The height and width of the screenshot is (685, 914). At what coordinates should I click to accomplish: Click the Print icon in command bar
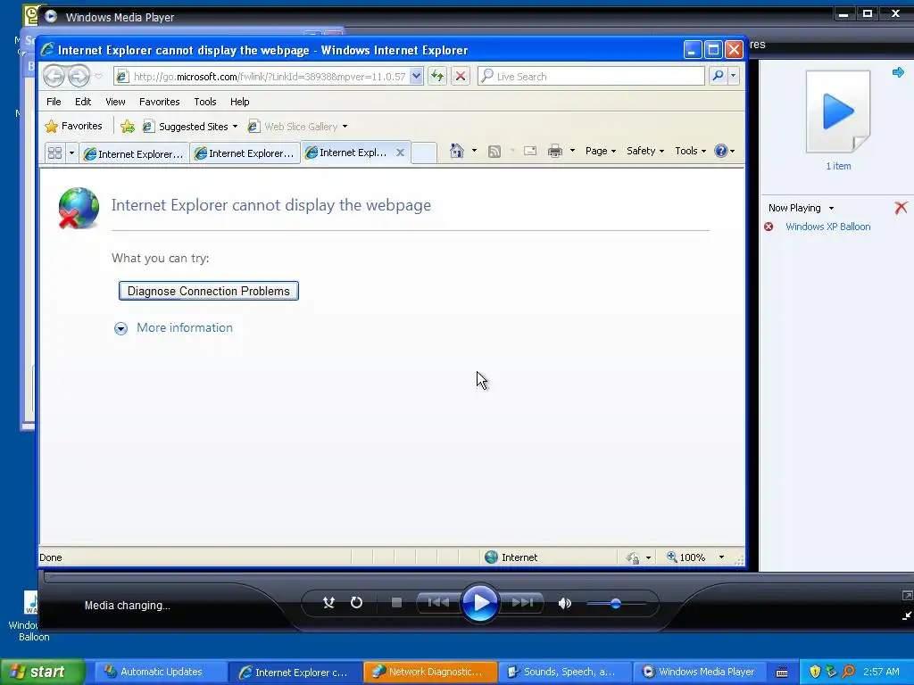point(555,152)
